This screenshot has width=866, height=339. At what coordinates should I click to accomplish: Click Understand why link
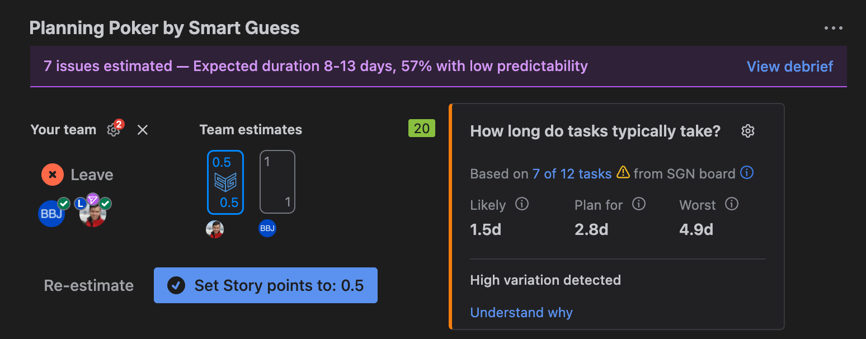[x=521, y=312]
